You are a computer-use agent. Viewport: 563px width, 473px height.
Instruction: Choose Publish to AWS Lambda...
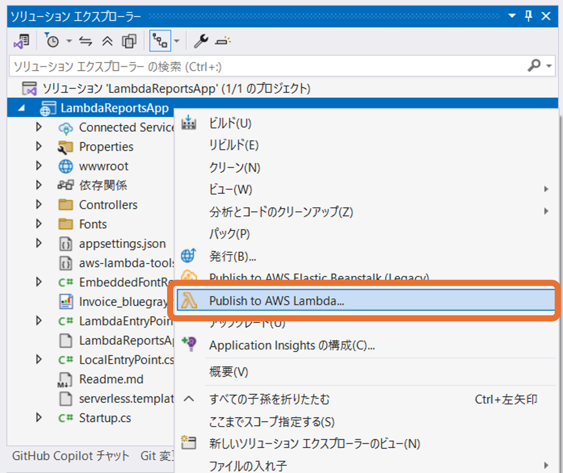(x=366, y=301)
